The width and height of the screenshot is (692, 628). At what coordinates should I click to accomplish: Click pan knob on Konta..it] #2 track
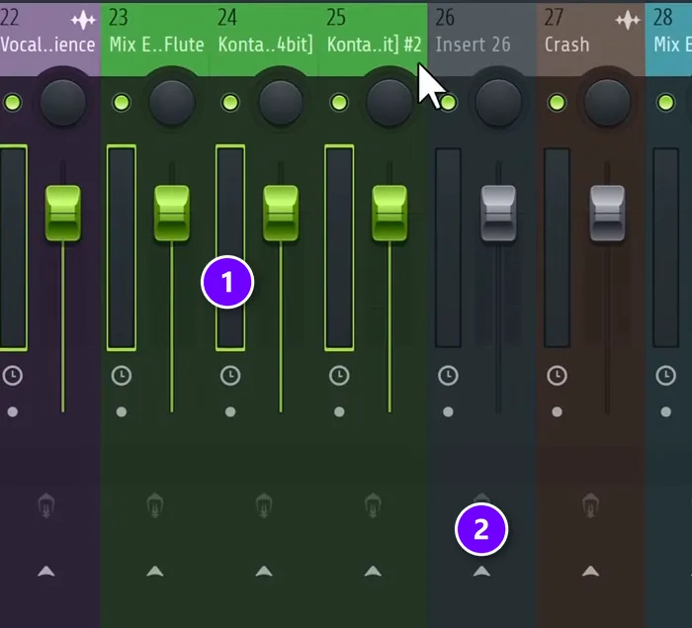tap(389, 103)
